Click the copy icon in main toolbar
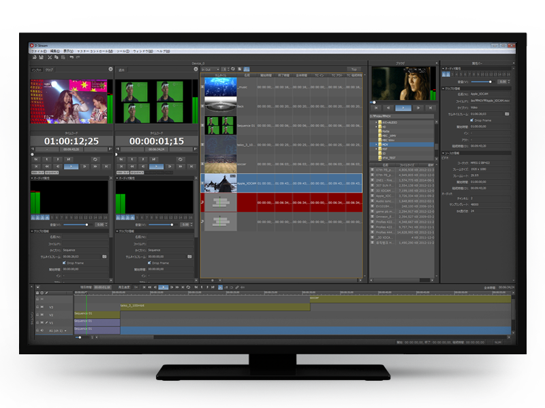The height and width of the screenshot is (408, 545). [x=56, y=57]
